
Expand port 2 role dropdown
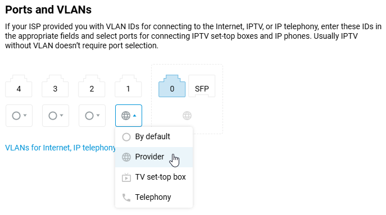click(x=92, y=116)
